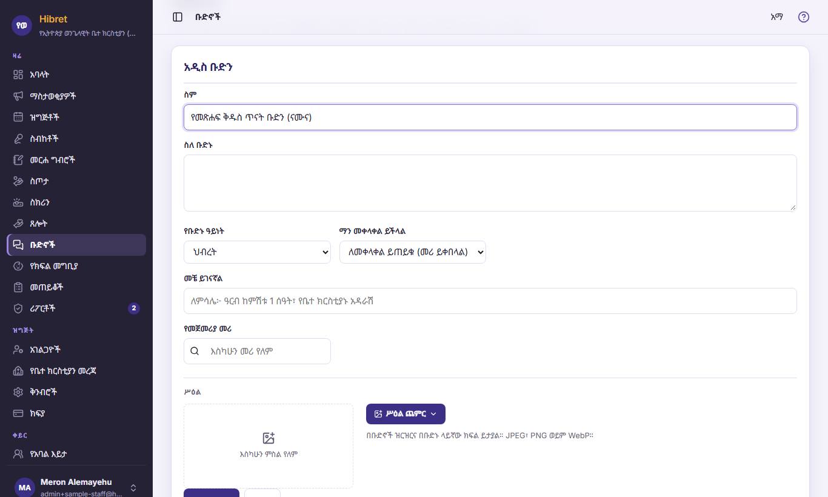The image size is (828, 497).
Task: Open ቡድኖች in the sidebar
Action: 76,245
